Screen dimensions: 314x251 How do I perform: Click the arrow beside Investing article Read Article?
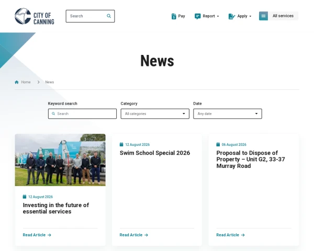(x=49, y=235)
